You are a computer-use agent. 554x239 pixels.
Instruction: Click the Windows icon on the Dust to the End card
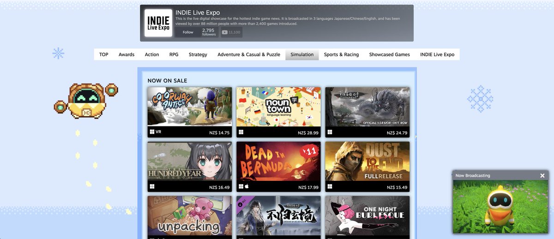(x=330, y=186)
